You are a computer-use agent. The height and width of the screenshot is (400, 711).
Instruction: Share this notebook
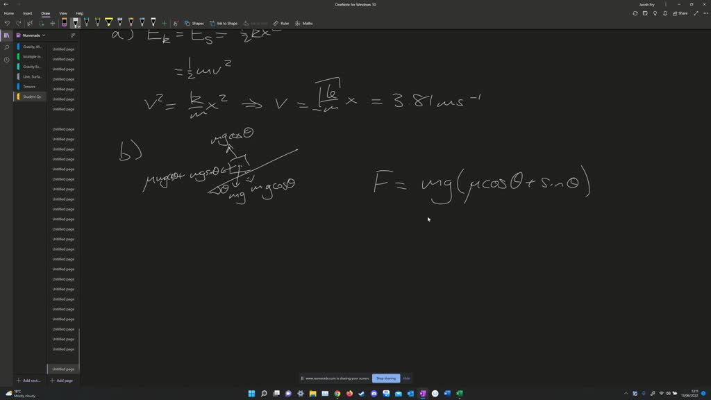680,14
